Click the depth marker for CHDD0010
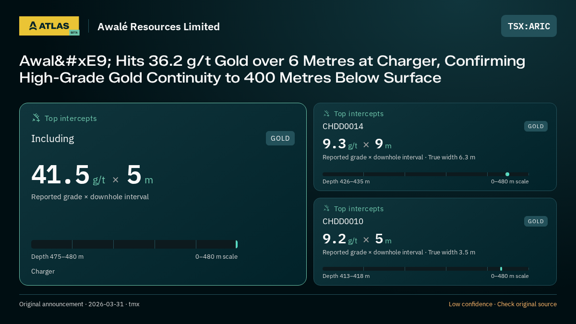Viewport: 576px width, 324px height. [x=501, y=269]
